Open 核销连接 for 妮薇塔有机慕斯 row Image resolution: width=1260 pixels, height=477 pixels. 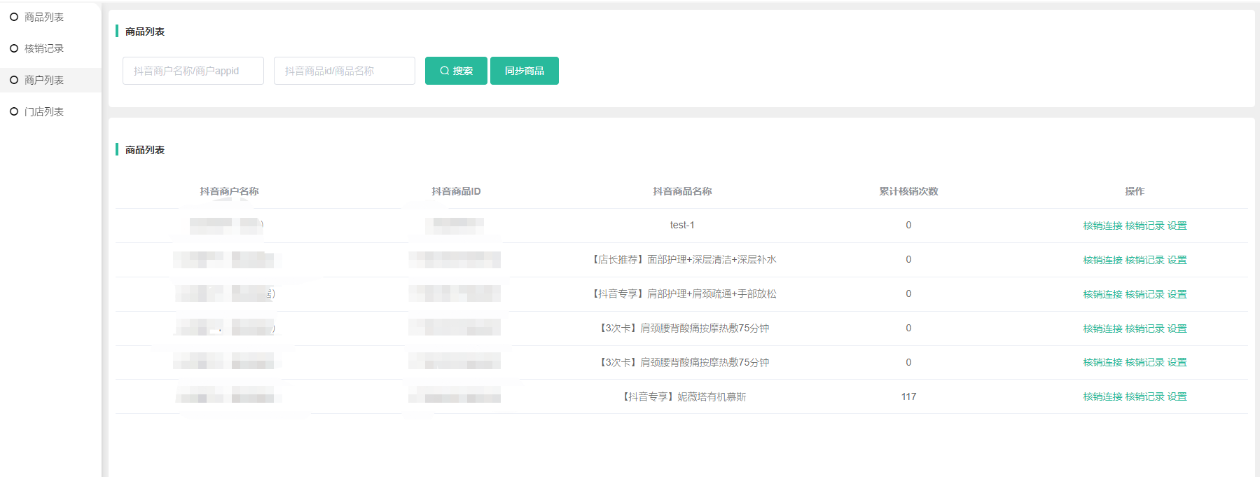pos(1102,396)
